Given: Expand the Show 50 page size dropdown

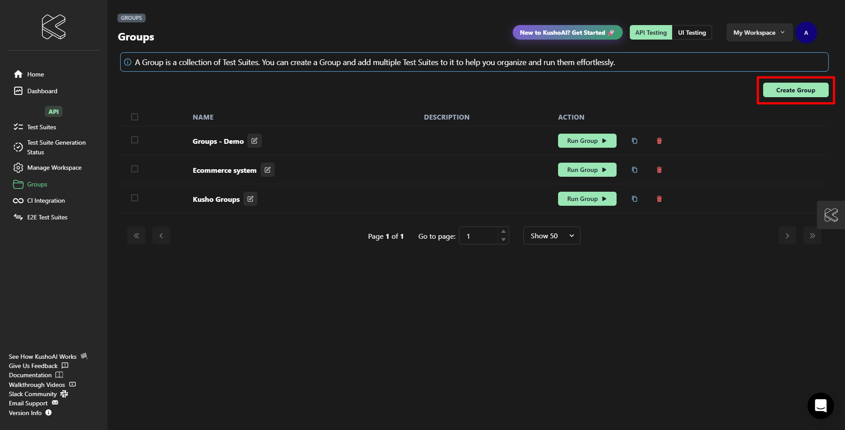Looking at the screenshot, I should (x=551, y=236).
